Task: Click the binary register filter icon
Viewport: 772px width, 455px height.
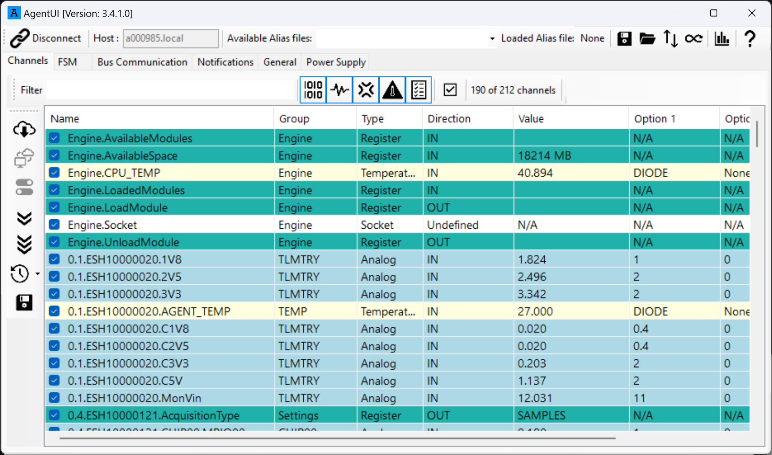Action: (313, 90)
